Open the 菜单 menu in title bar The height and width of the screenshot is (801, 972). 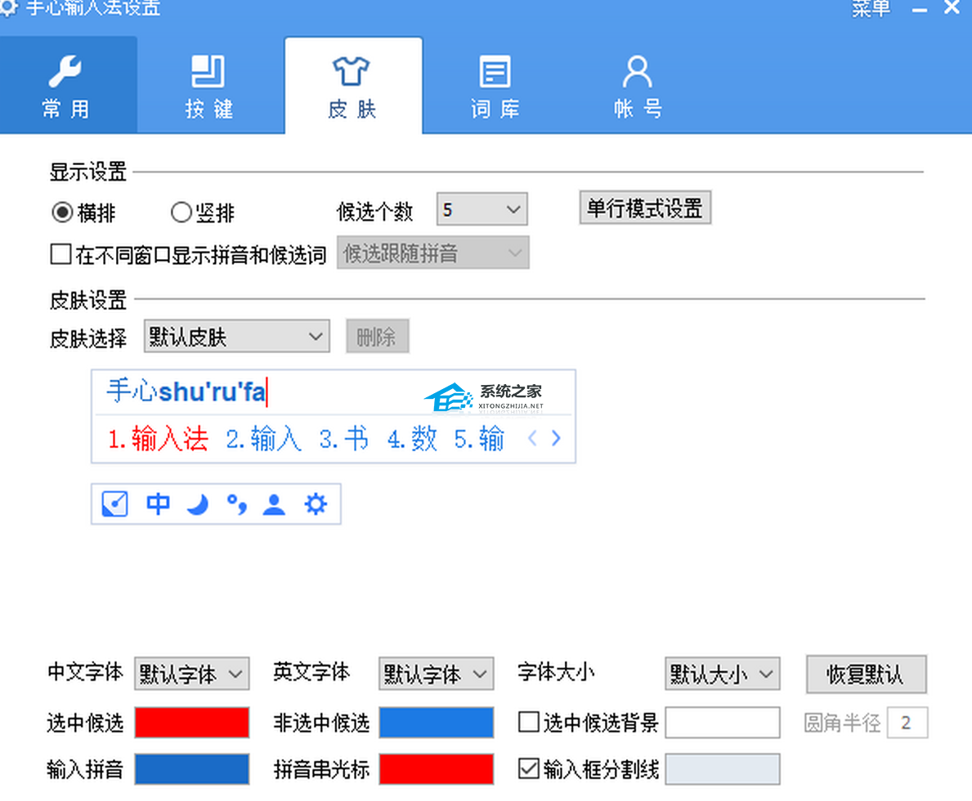871,9
